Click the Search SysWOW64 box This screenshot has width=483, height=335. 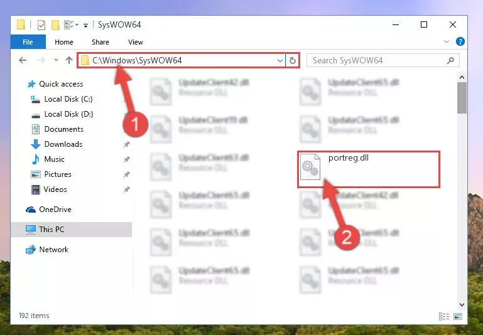pos(383,60)
